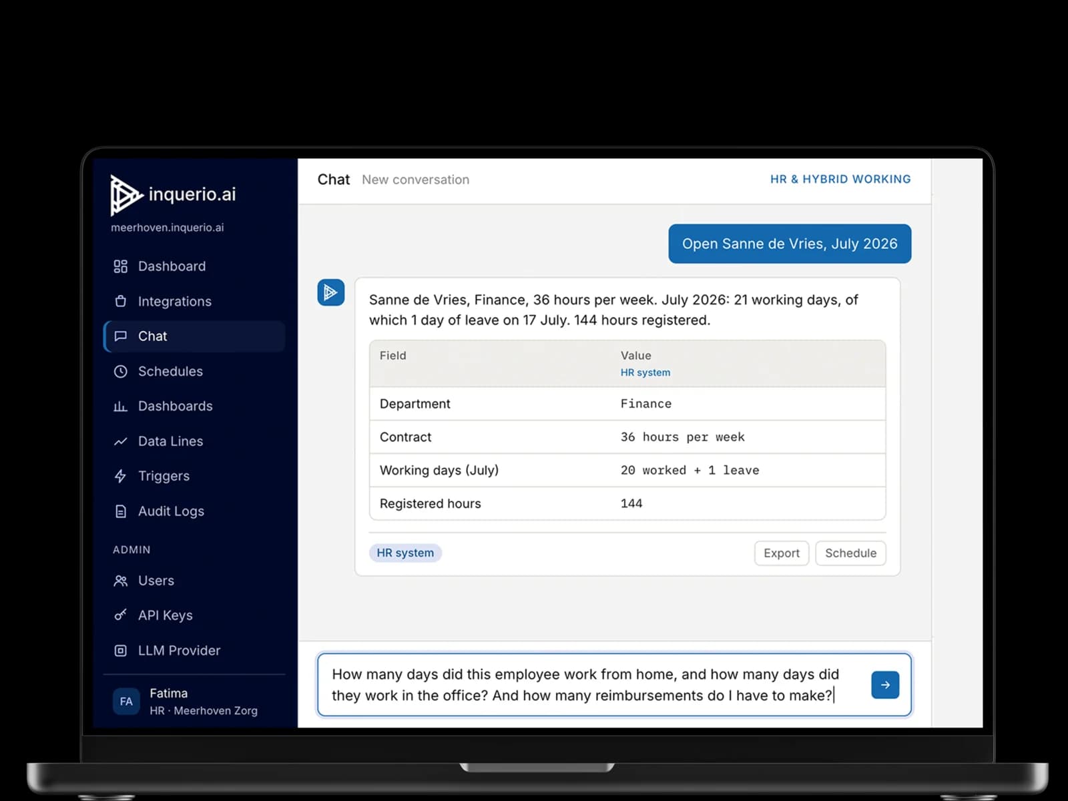Click the Chat speech bubble icon
The image size is (1068, 801).
point(121,336)
